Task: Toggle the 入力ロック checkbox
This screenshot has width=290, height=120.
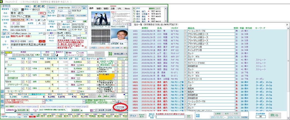Action: 2,6
